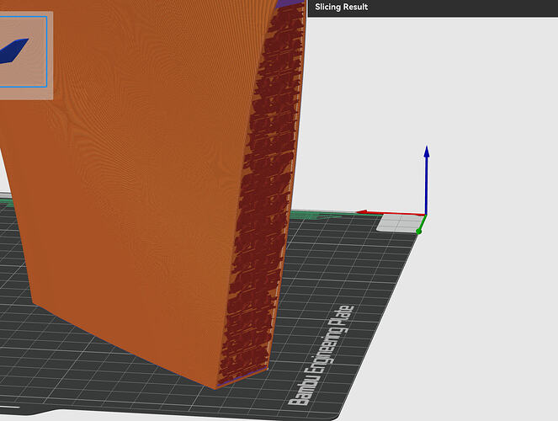
Task: Click the red X axis arrow
Action: tap(391, 213)
